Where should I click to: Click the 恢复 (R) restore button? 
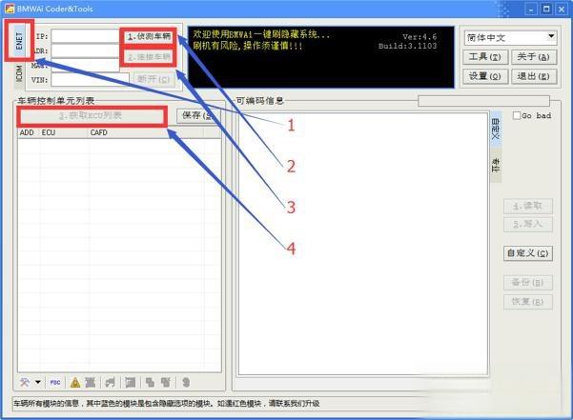pyautogui.click(x=527, y=302)
